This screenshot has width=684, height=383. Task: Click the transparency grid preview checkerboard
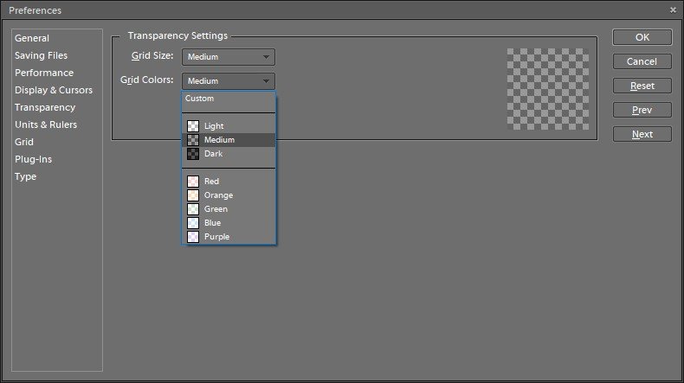548,89
